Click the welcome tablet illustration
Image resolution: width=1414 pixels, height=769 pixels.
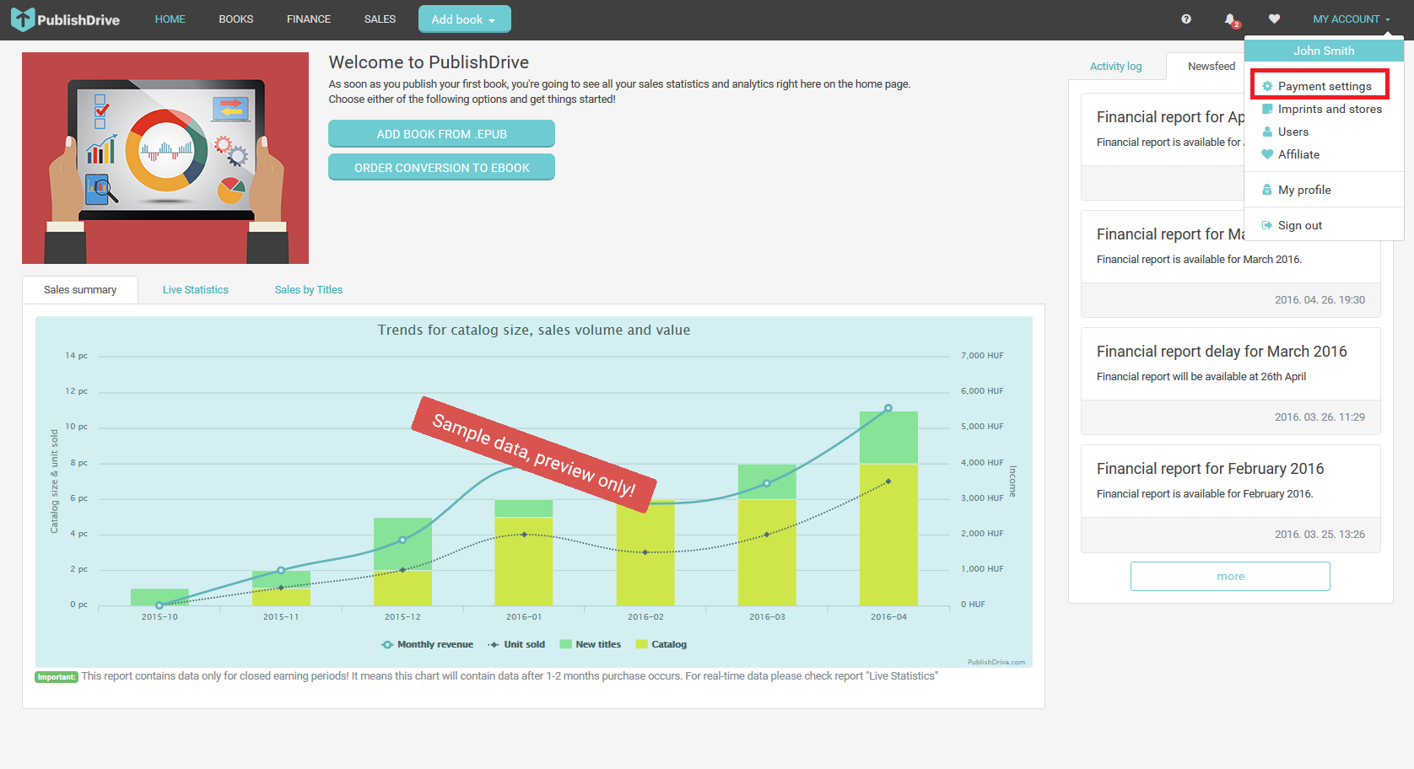[x=165, y=158]
